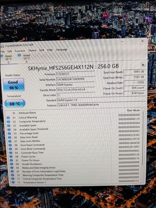Click the Attribute Name column header

pos(27,113)
